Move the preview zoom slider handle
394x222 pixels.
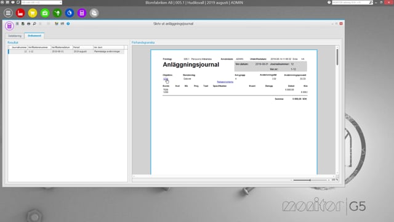[x=310, y=180]
